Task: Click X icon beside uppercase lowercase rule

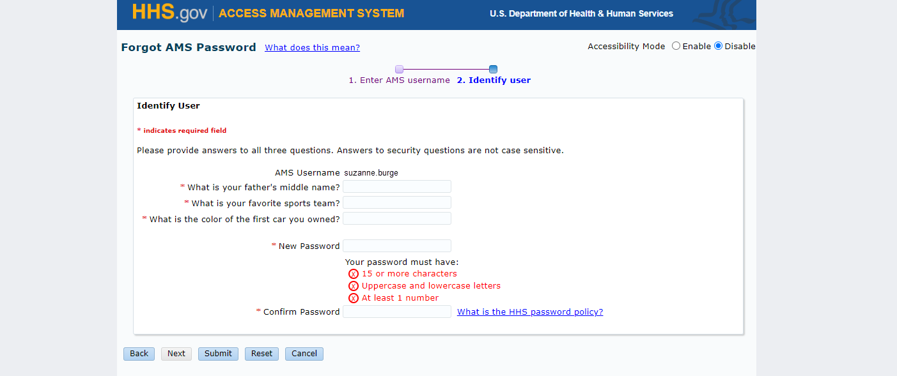Action: (354, 286)
